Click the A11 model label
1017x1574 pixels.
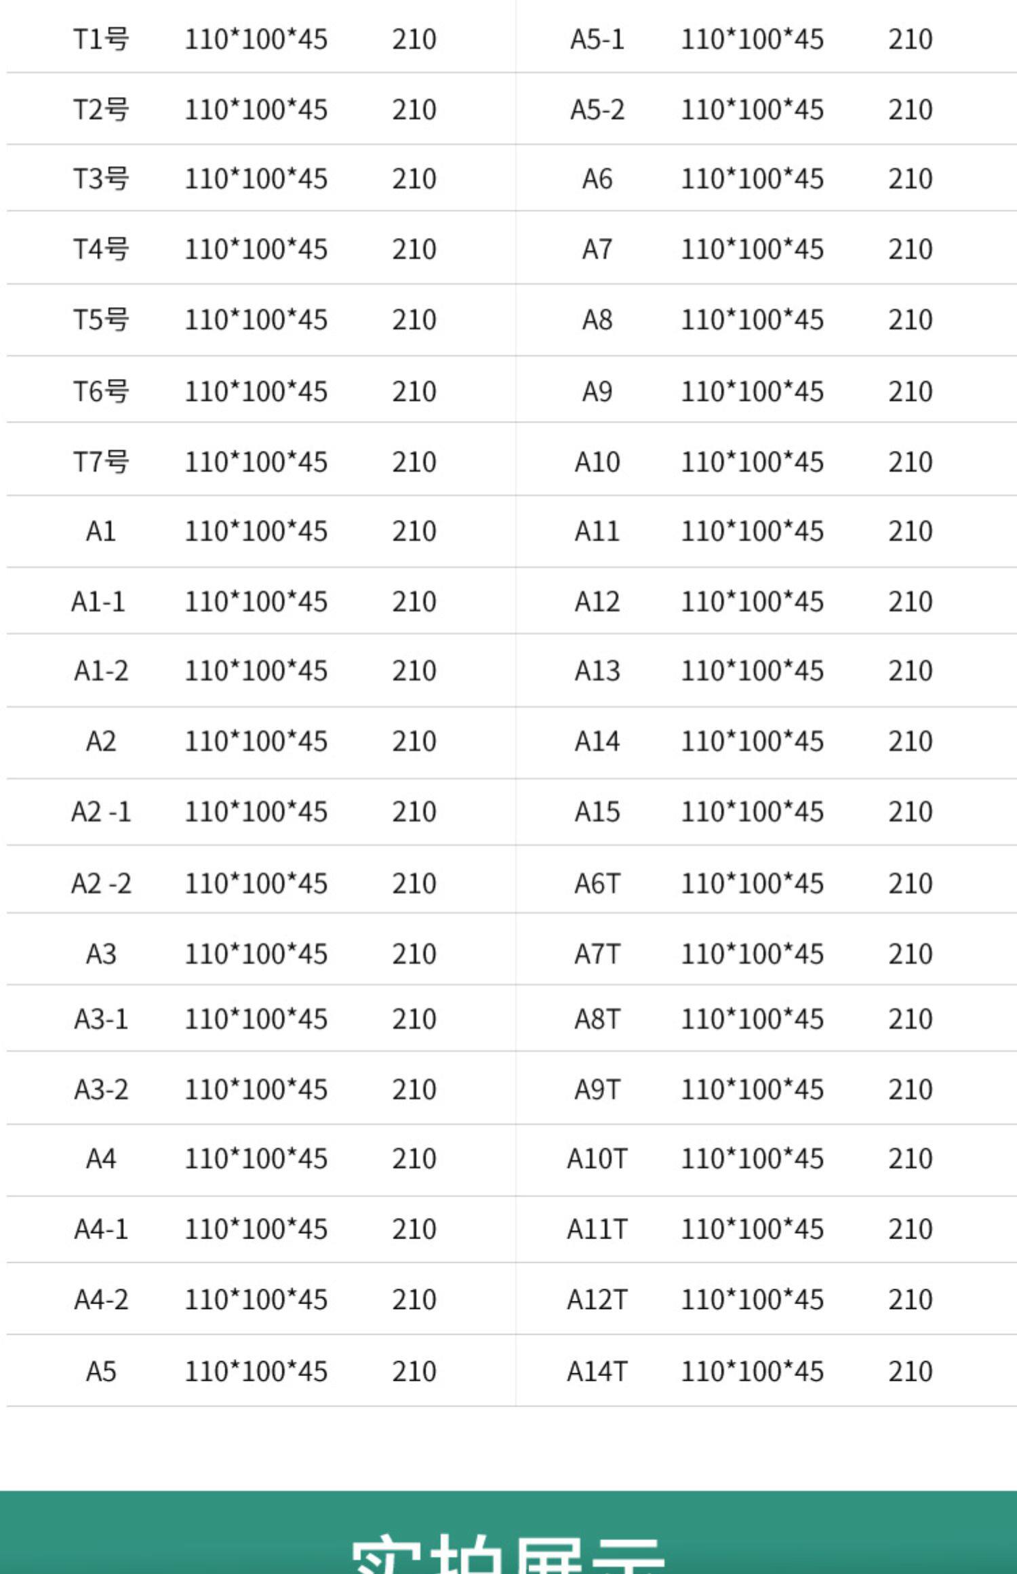click(x=597, y=531)
